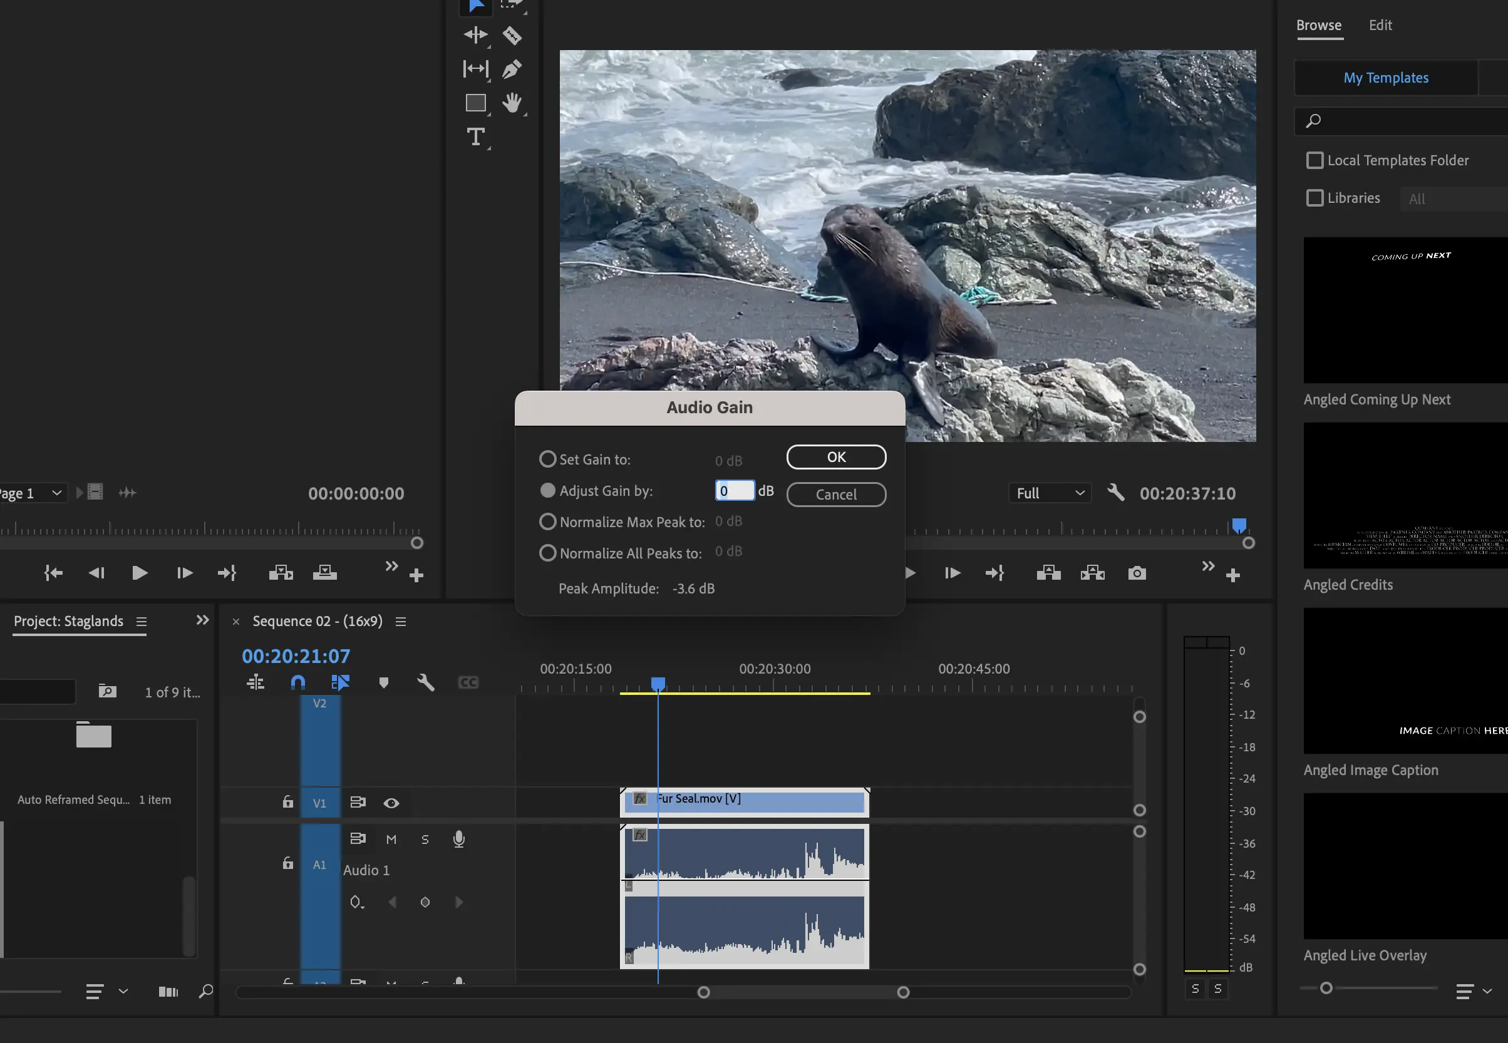Open Timeline Display Settings wrench
Screen dimensions: 1508x1043
426,682
